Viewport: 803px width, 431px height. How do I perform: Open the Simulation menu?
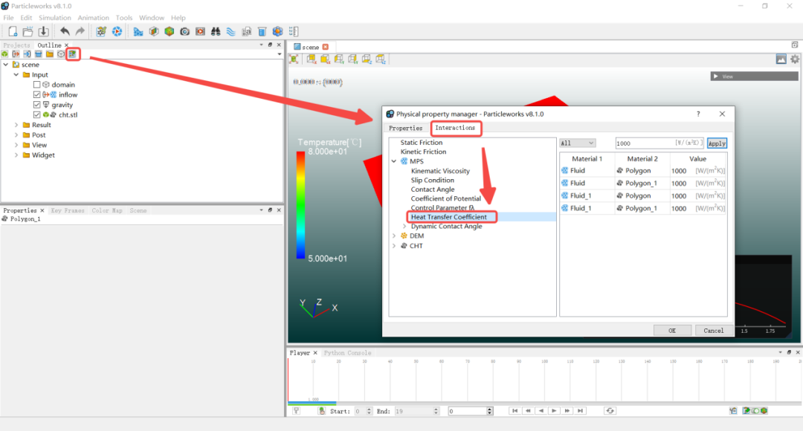point(54,18)
